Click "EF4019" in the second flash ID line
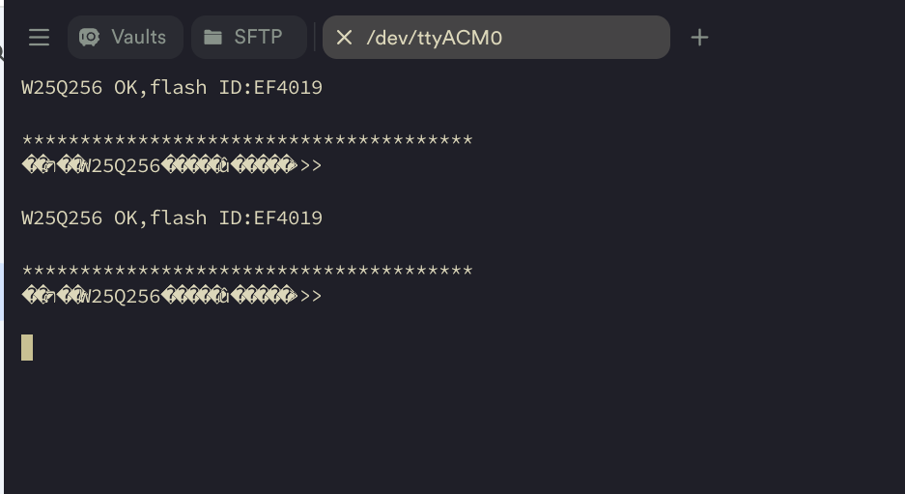Screen dimensions: 905x494 (x=288, y=218)
